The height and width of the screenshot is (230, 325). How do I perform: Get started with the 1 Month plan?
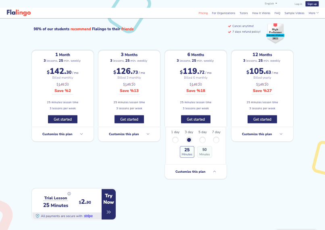(62, 119)
